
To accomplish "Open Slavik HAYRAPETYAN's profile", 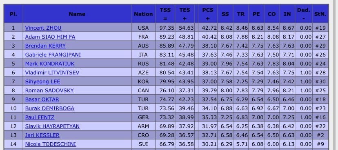I will (52, 126).
